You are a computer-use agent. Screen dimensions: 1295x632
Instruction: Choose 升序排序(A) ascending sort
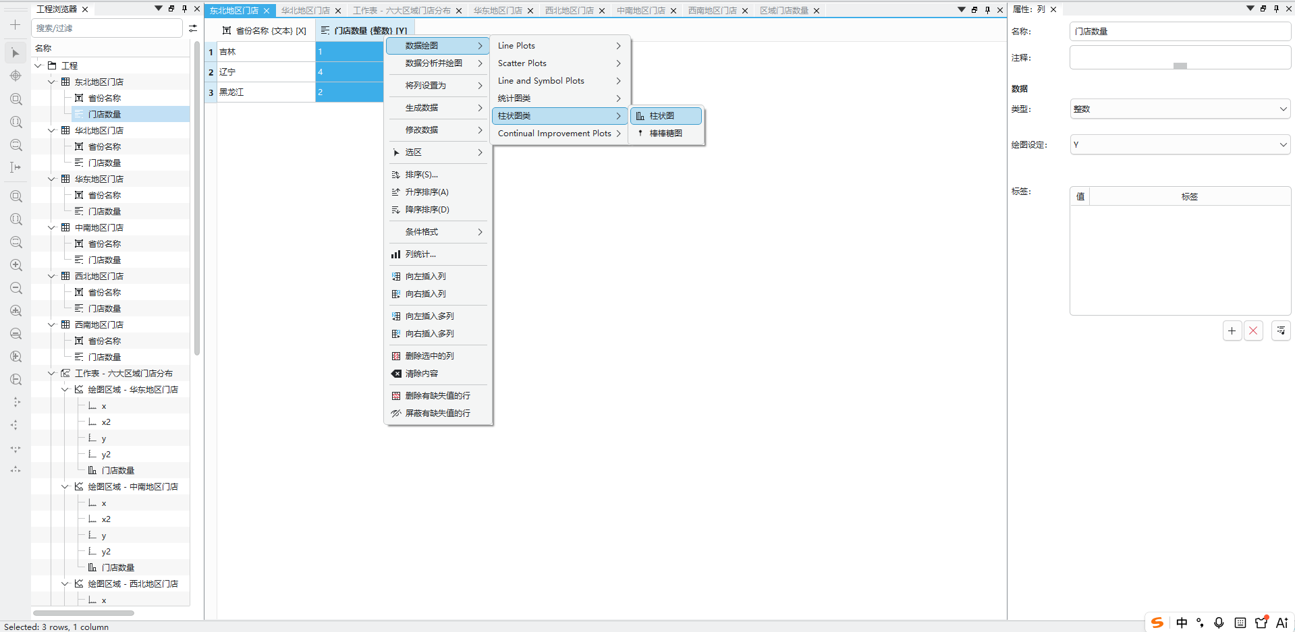[x=439, y=192]
